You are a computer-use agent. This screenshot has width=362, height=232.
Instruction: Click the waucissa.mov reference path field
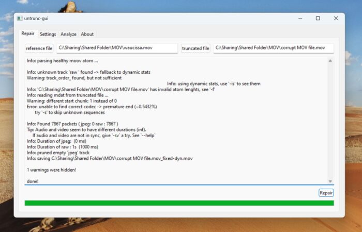coord(117,48)
